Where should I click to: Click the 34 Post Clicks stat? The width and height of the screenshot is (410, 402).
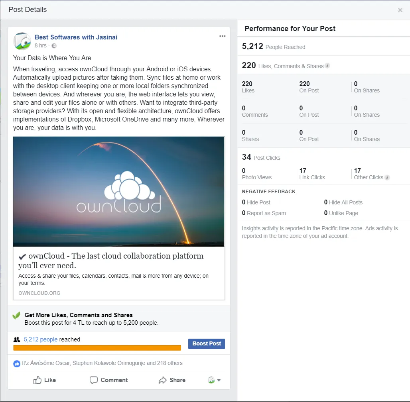tap(261, 157)
